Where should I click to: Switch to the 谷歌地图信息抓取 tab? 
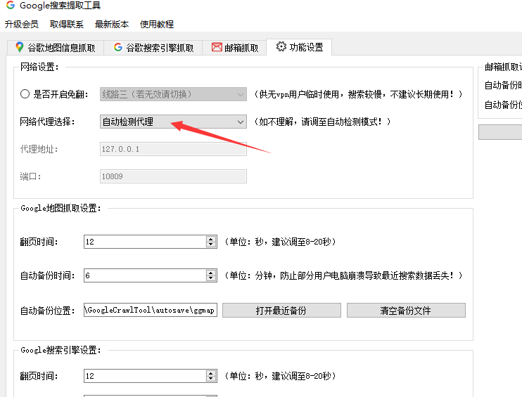click(x=56, y=48)
